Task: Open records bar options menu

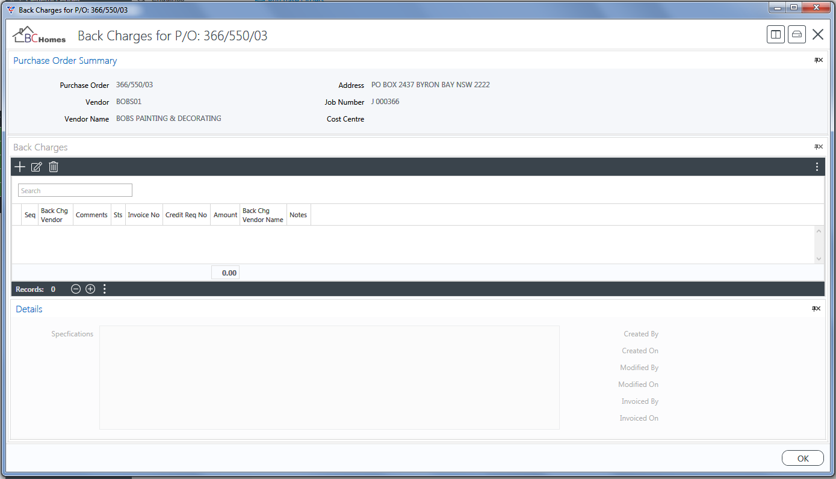Action: tap(104, 289)
